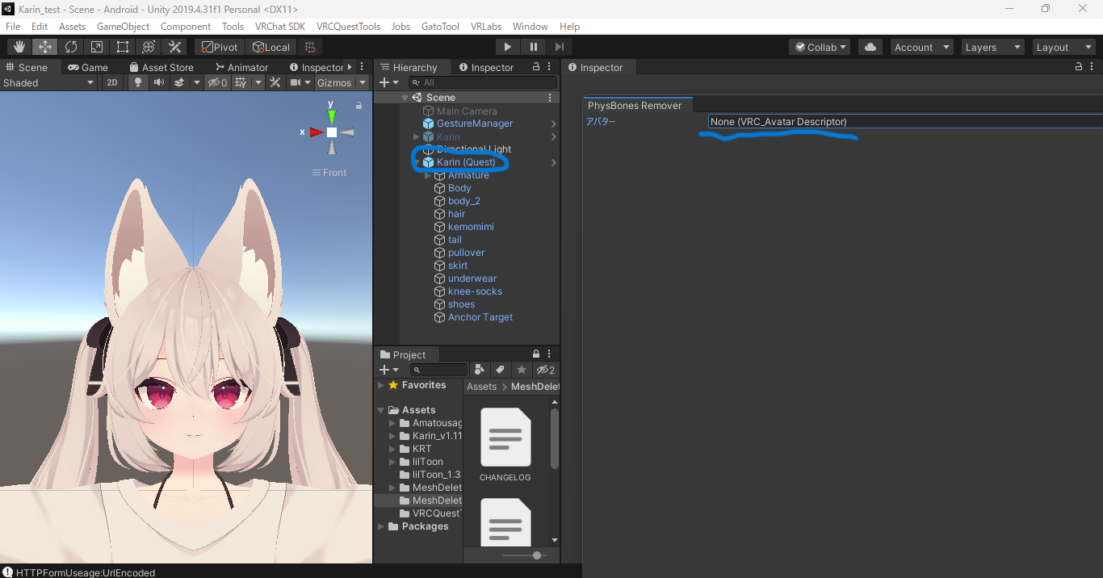Click the Assets breadcrumb in Project
The height and width of the screenshot is (578, 1103).
pyautogui.click(x=481, y=386)
